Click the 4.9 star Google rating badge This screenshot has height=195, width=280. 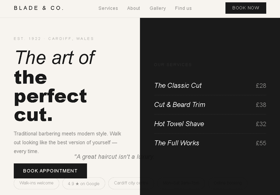[84, 184]
